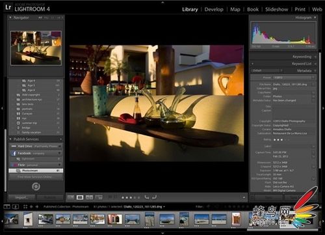Click the right panel scrollbar
Viewport: 325px width, 235px height.
tap(320, 110)
